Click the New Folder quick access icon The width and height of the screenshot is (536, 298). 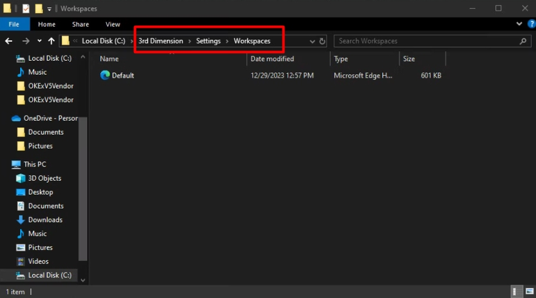coord(39,9)
